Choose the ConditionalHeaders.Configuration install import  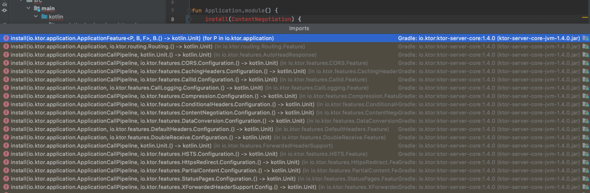(295, 104)
